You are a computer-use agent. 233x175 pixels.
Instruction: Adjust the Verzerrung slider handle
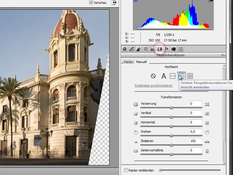[x=171, y=108]
